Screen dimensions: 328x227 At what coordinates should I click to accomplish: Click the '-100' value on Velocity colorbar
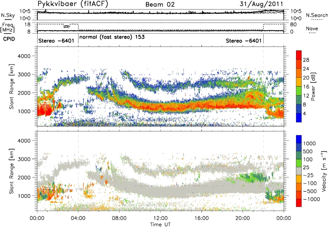310,183
